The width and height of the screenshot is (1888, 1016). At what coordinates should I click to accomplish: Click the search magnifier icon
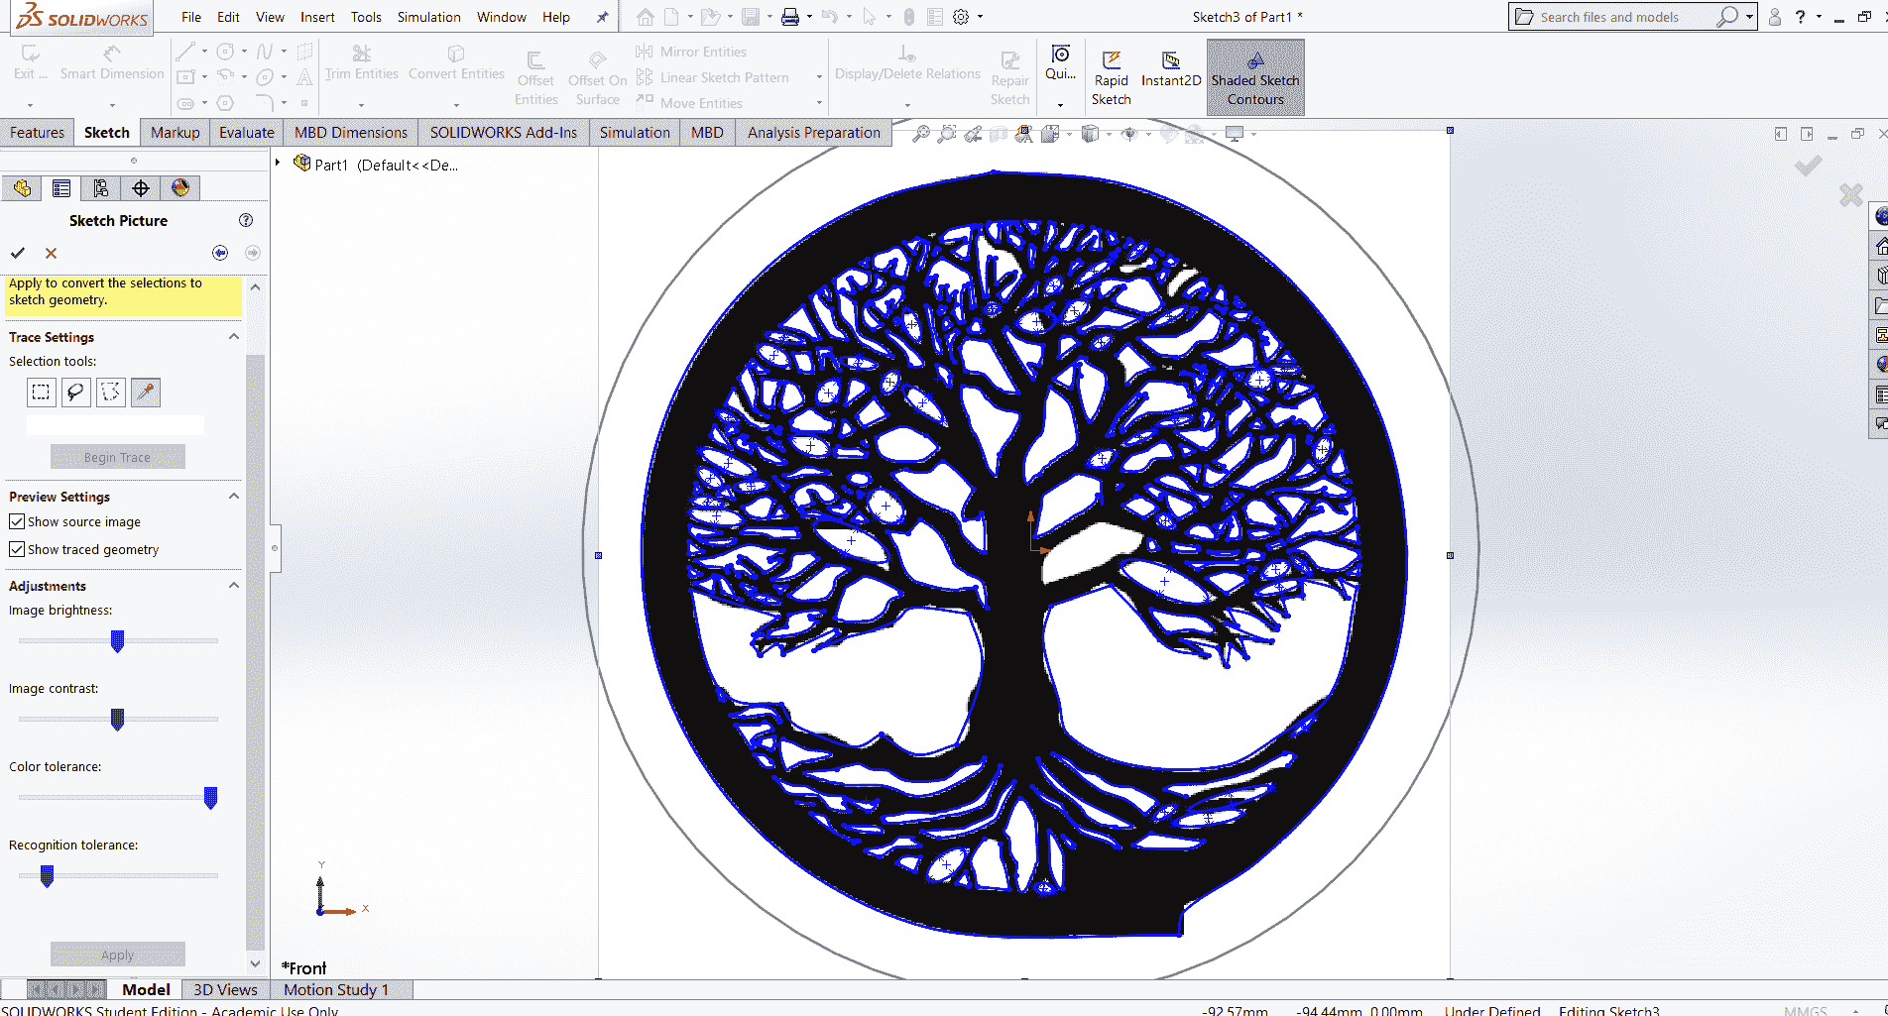1727,17
